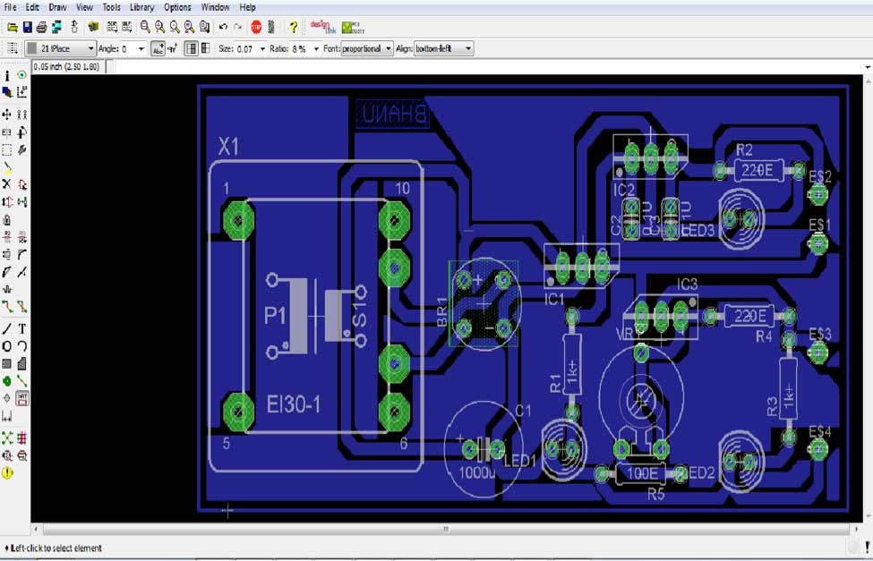Click the red Stop icon

[258, 26]
